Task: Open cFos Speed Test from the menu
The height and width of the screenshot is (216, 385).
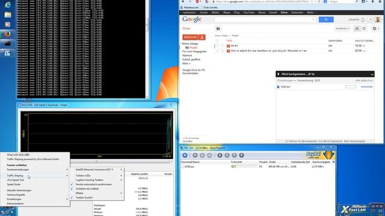Action: pos(16,180)
